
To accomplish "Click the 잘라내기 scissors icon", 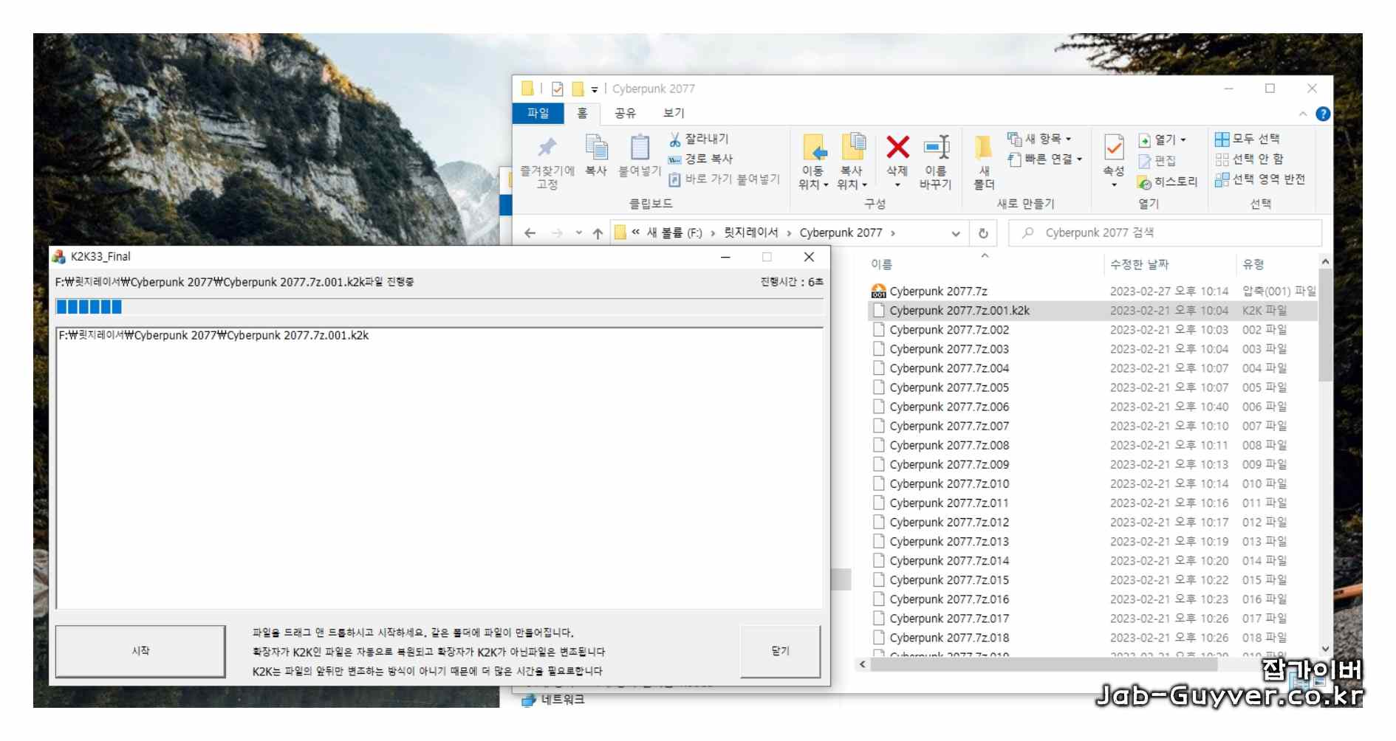I will click(674, 139).
